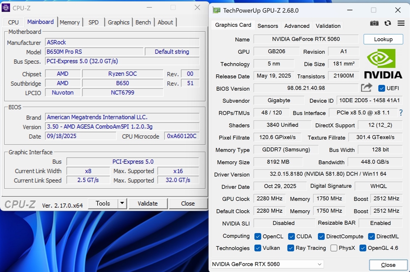Screen dimensions: 410x272
Task: Click the Lookup button
Action: point(383,39)
